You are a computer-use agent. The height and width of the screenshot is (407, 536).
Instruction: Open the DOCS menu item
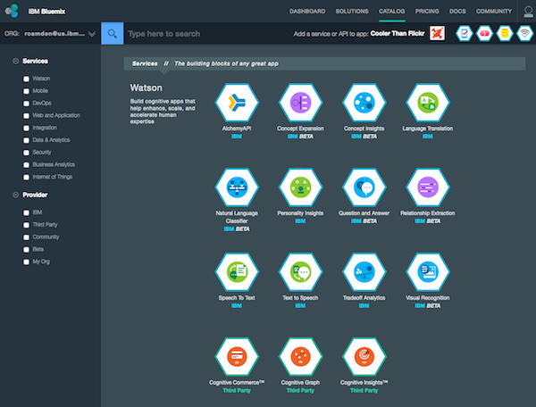click(x=457, y=12)
